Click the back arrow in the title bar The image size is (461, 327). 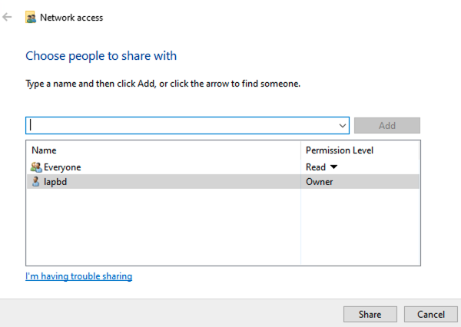click(8, 17)
